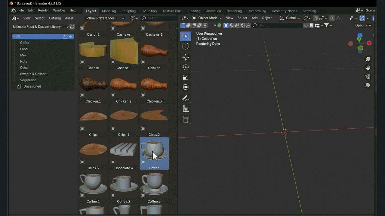The width and height of the screenshot is (385, 216).
Task: Toggle viewport gizmo visibility
Action: 362,18
